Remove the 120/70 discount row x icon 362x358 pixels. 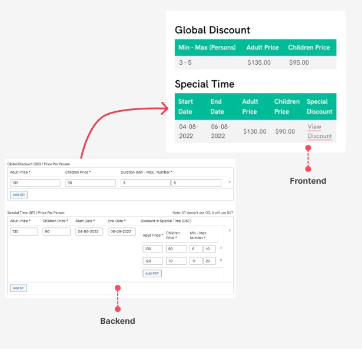pyautogui.click(x=221, y=260)
